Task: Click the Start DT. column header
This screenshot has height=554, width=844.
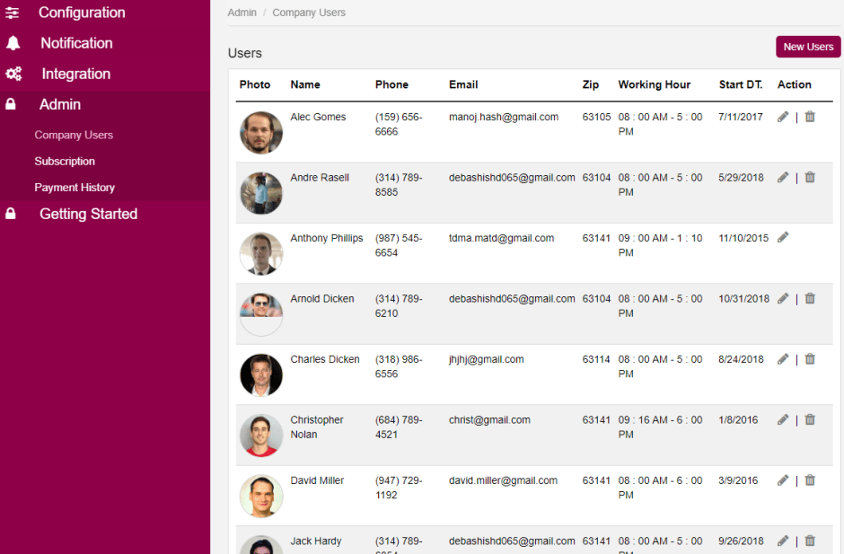Action: pyautogui.click(x=741, y=84)
